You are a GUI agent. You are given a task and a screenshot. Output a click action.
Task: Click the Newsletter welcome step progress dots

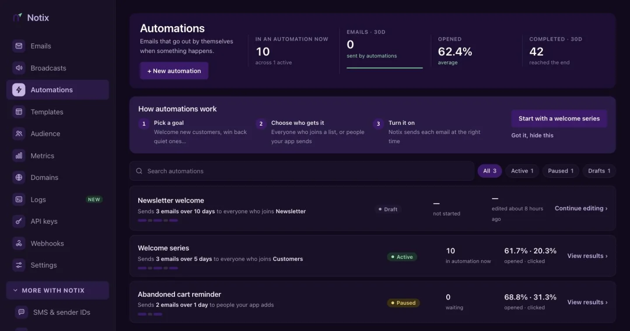(157, 221)
